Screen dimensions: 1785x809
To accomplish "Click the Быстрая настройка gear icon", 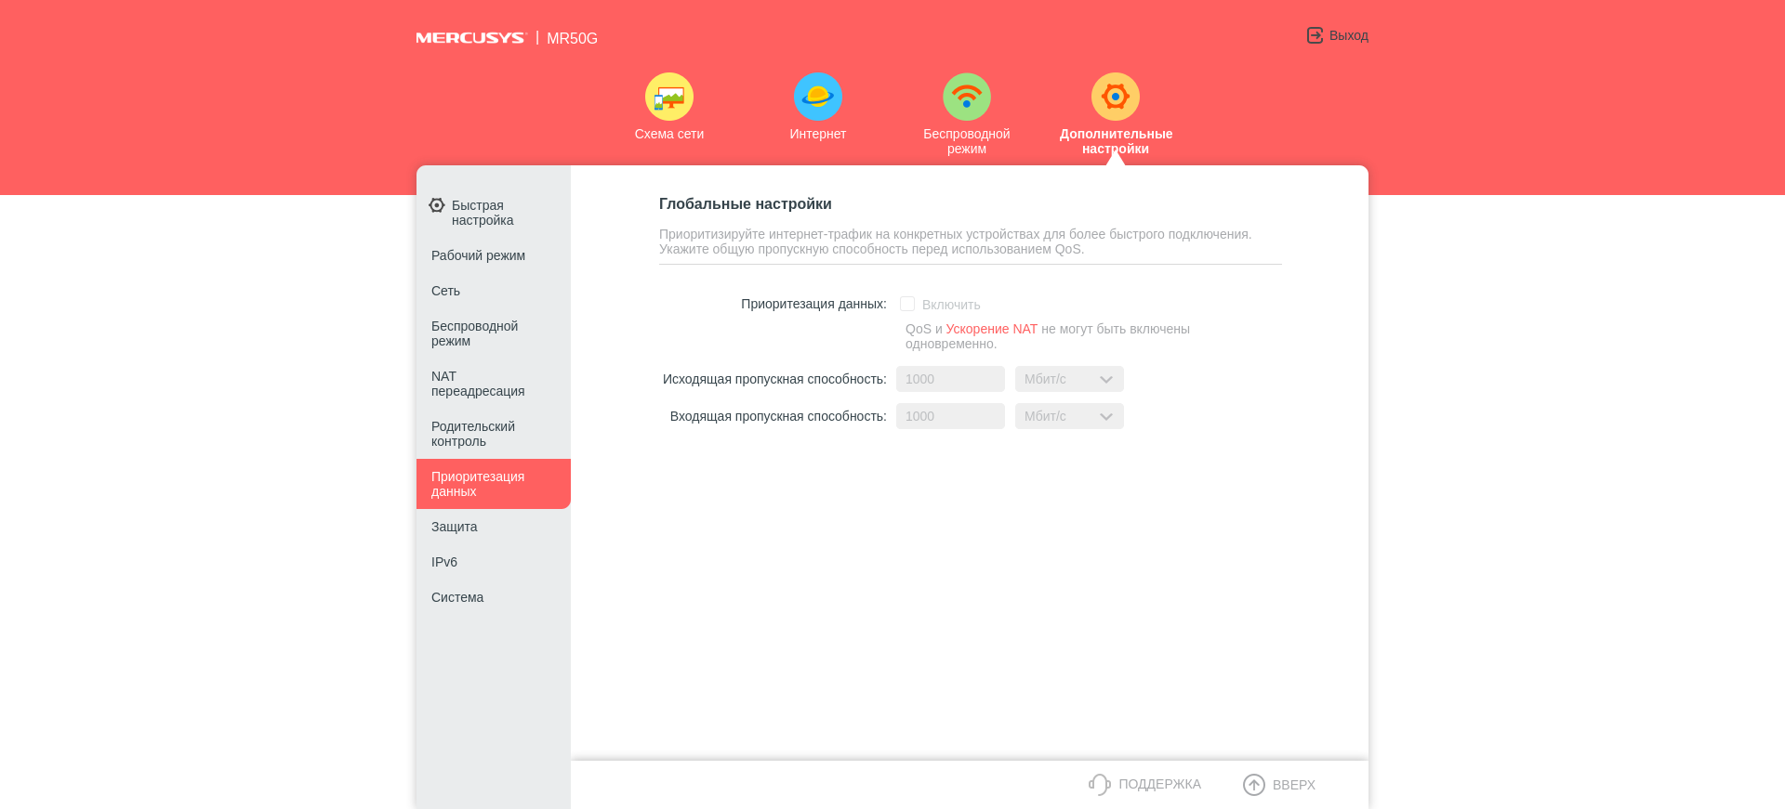I will click(x=437, y=205).
